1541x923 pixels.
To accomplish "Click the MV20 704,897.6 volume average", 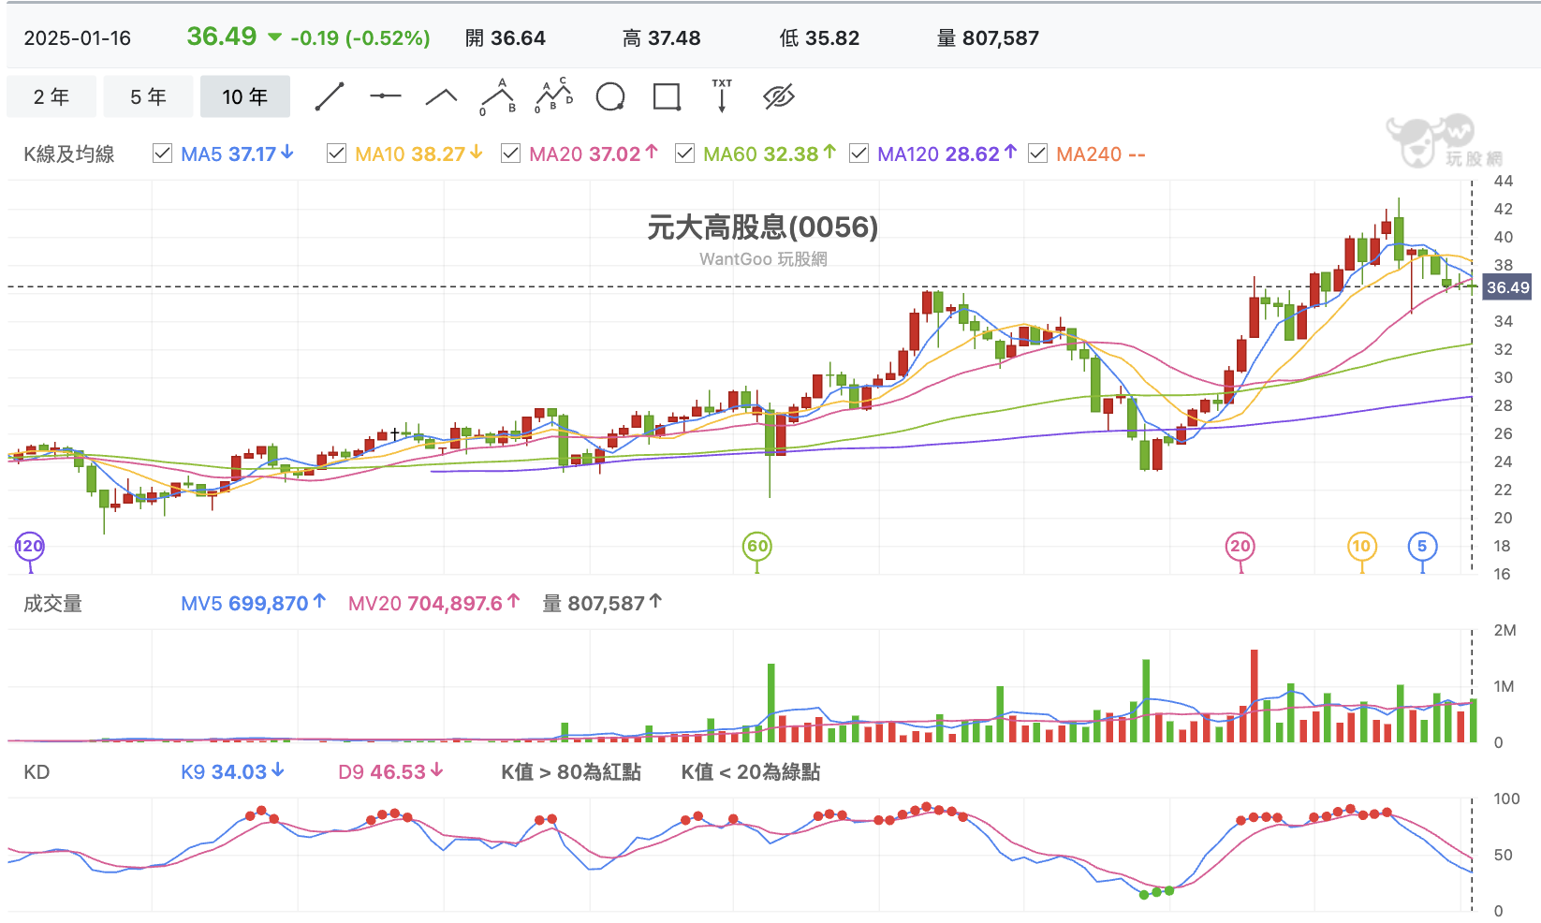I will pyautogui.click(x=433, y=604).
